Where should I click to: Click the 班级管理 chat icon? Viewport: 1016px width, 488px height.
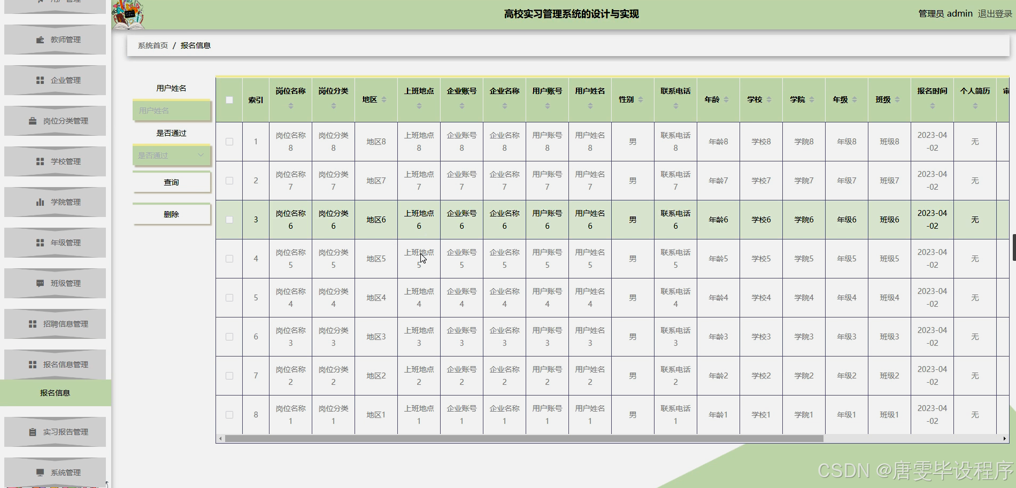pos(40,283)
